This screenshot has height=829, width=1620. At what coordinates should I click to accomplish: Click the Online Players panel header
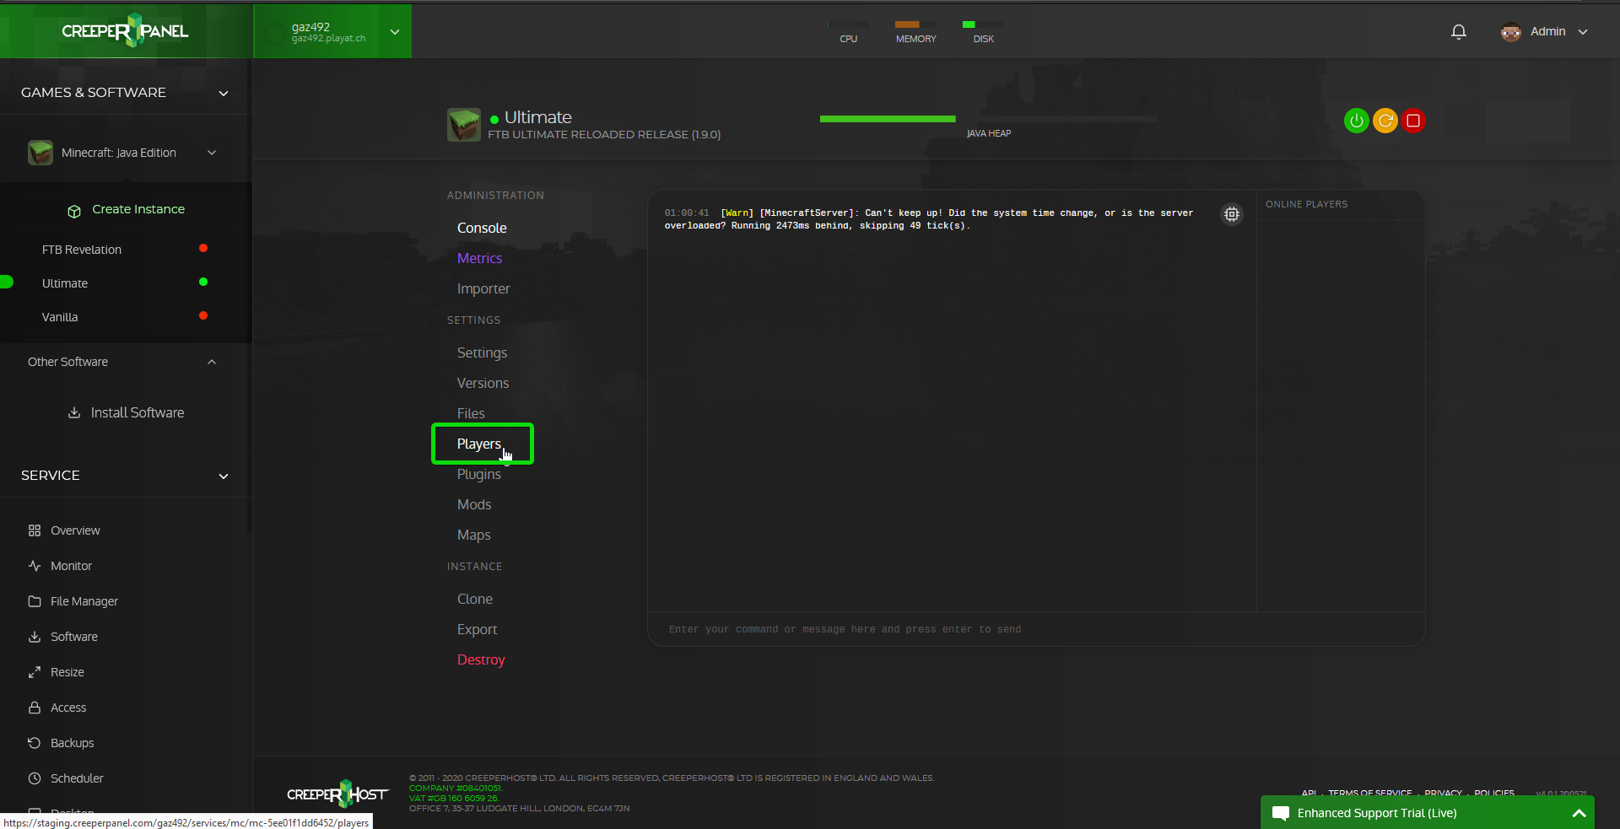point(1306,204)
